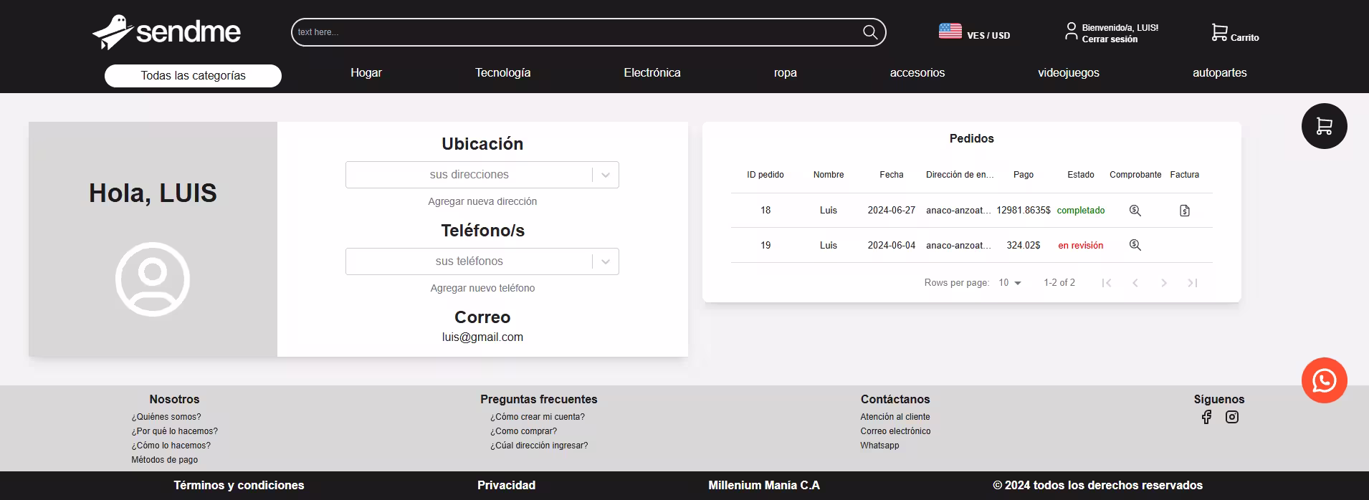The width and height of the screenshot is (1369, 500).
Task: Click Millenium Mania C.A footer text
Action: tap(763, 485)
